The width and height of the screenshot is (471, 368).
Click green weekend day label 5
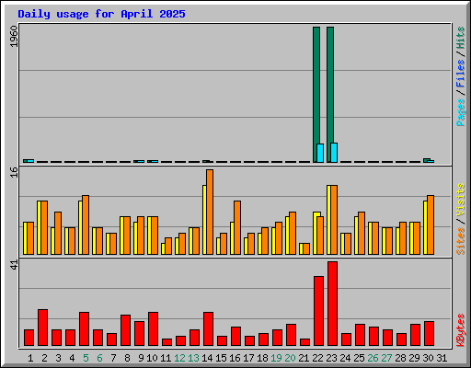pyautogui.click(x=86, y=358)
